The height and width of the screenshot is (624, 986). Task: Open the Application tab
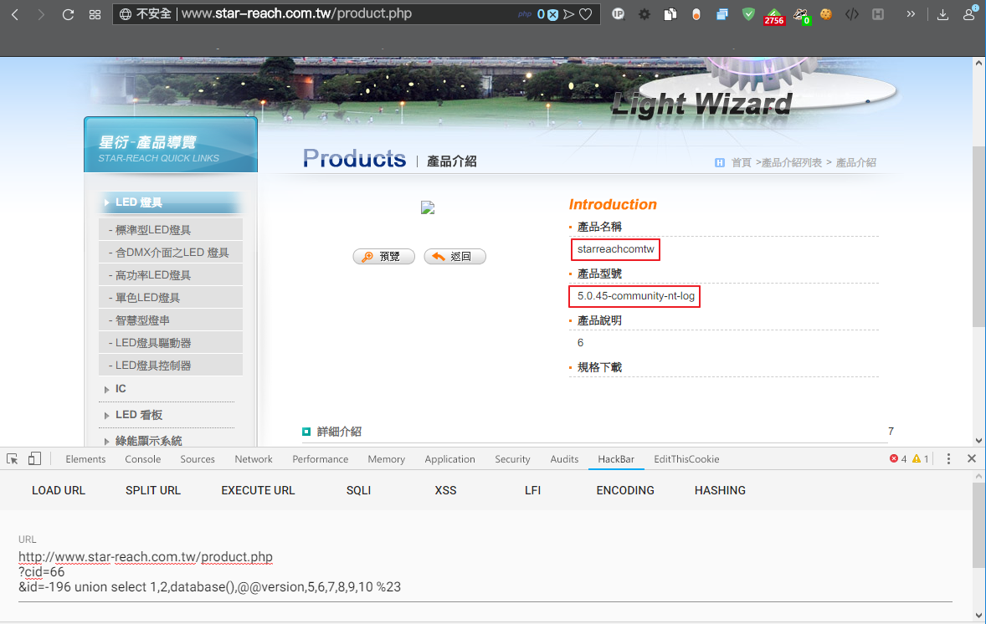coord(449,459)
